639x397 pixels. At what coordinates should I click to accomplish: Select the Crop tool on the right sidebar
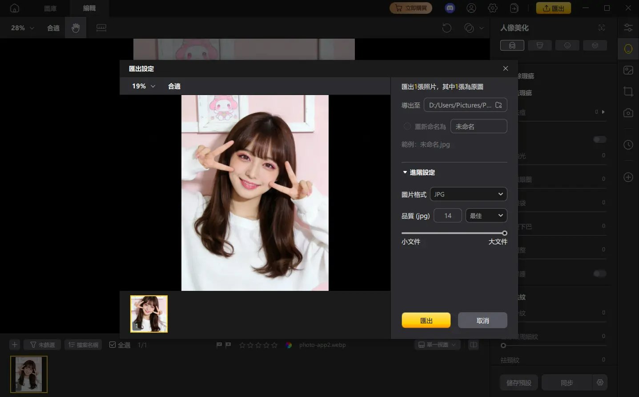[627, 91]
